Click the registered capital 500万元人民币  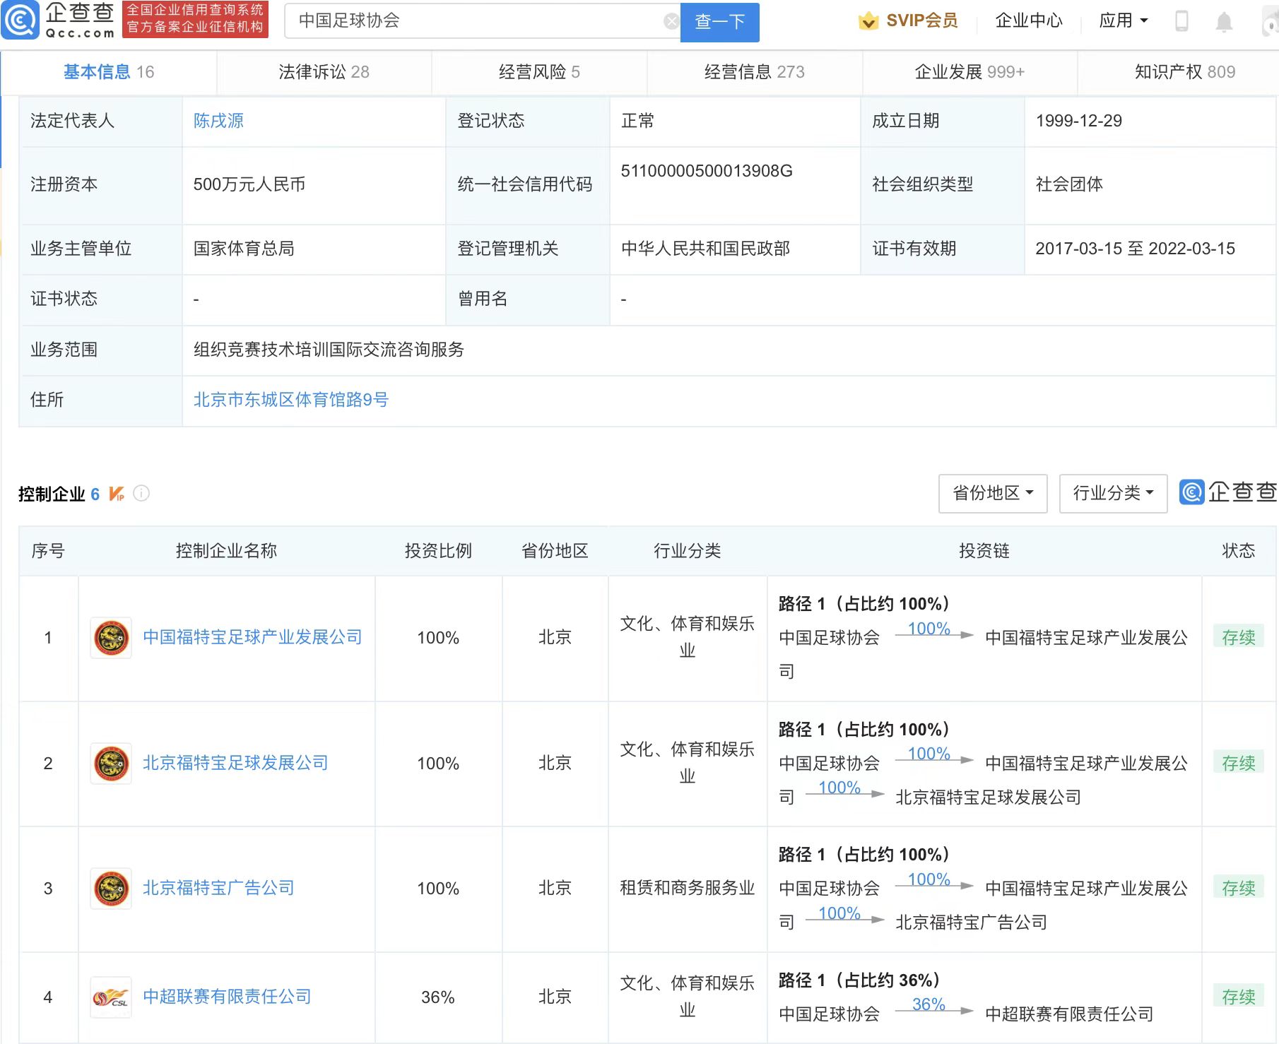pyautogui.click(x=249, y=184)
